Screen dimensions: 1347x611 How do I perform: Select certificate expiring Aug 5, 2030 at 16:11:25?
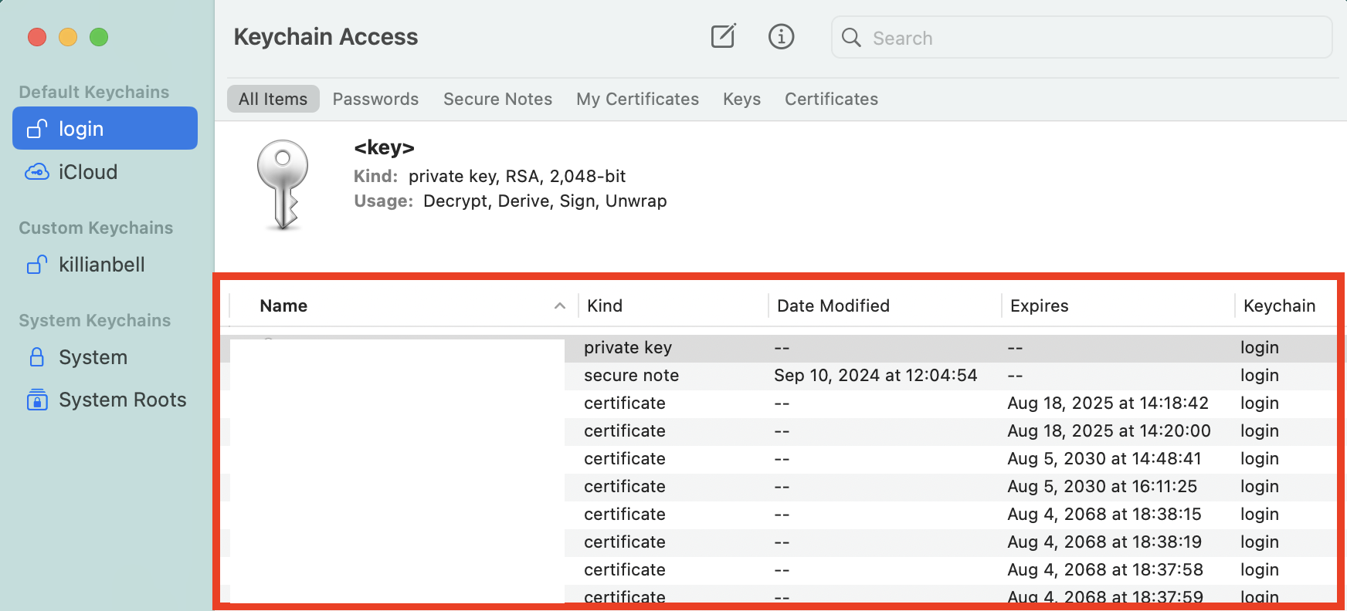779,487
